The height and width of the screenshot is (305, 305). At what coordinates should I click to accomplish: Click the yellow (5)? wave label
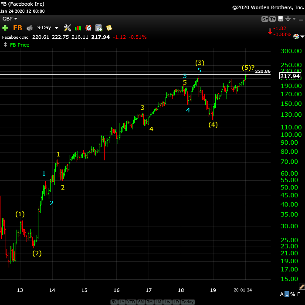pos(248,68)
